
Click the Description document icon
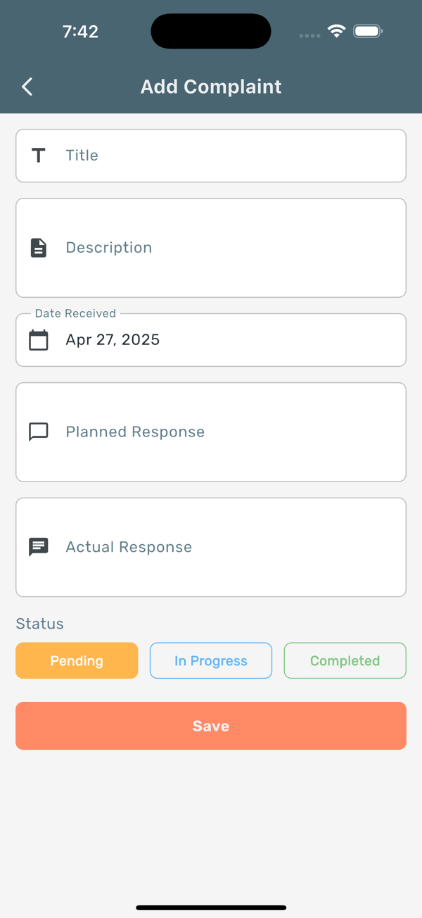click(39, 248)
